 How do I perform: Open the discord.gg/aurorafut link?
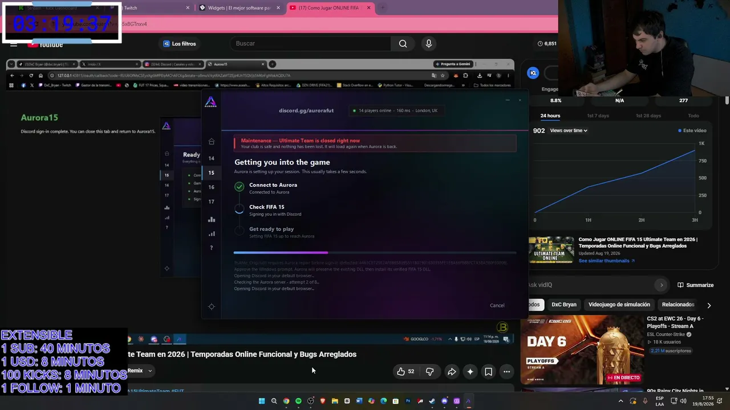coord(306,110)
